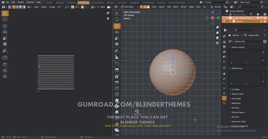Activate the Move tool in 3D viewport

tap(117, 26)
